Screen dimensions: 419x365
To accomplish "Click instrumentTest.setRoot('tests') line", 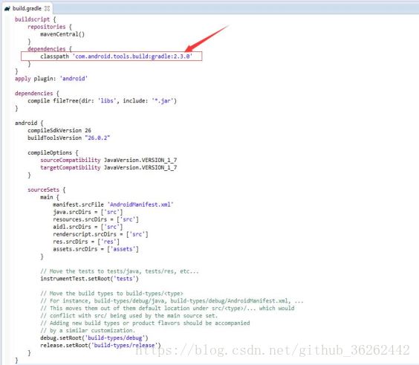I will [x=89, y=279].
